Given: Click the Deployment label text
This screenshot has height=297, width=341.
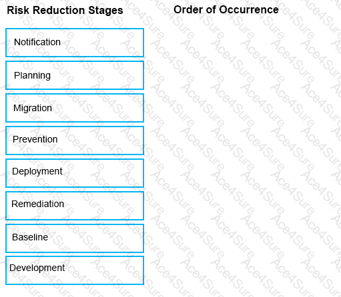Looking at the screenshot, I should 37,172.
